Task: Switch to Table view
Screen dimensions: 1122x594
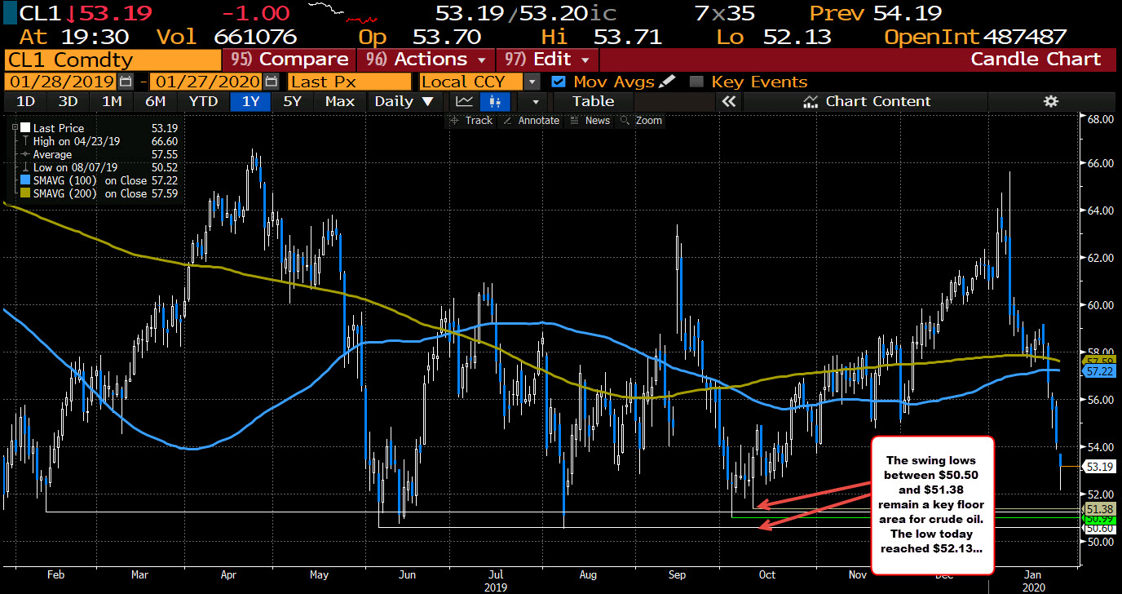Action: pyautogui.click(x=593, y=101)
